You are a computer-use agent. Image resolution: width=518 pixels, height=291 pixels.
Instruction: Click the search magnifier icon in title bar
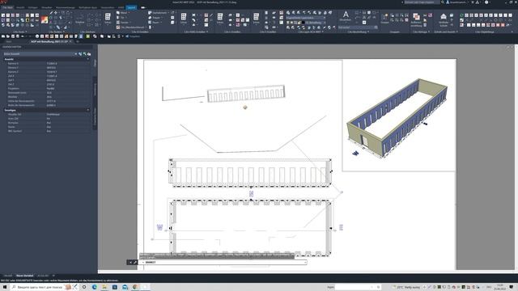[443, 2]
